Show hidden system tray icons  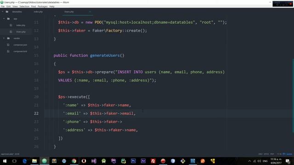[x=249, y=161]
